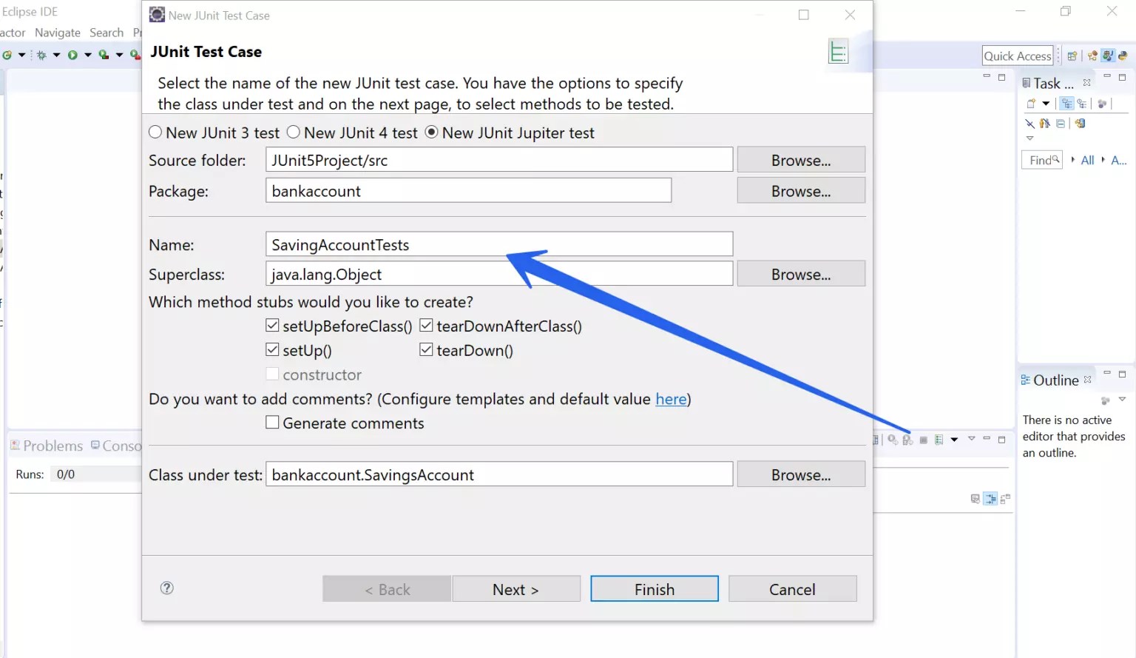Screen dimensions: 1136x658
Task: Click the Finish button
Action: tap(654, 588)
